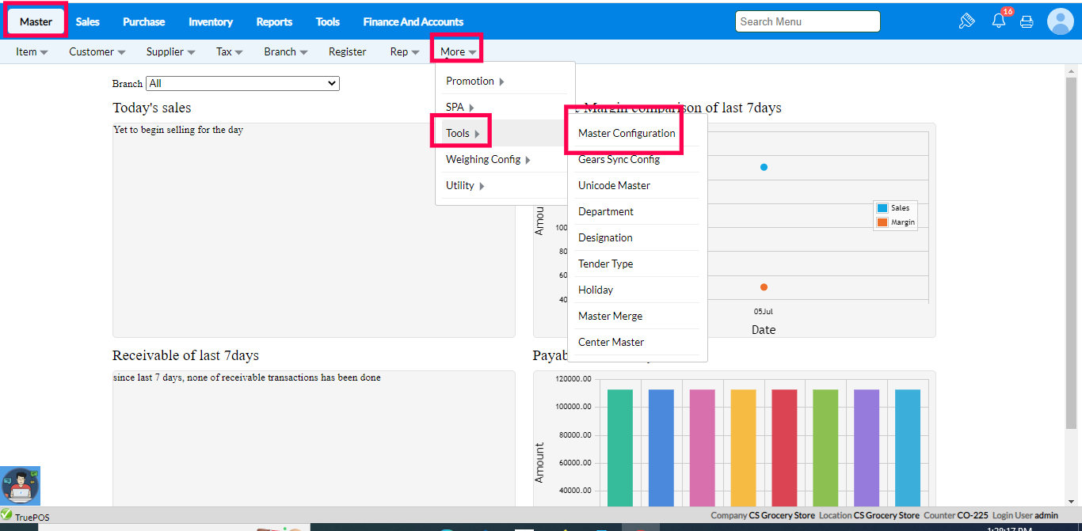Click the support agent chat icon
1082x531 pixels.
[21, 485]
